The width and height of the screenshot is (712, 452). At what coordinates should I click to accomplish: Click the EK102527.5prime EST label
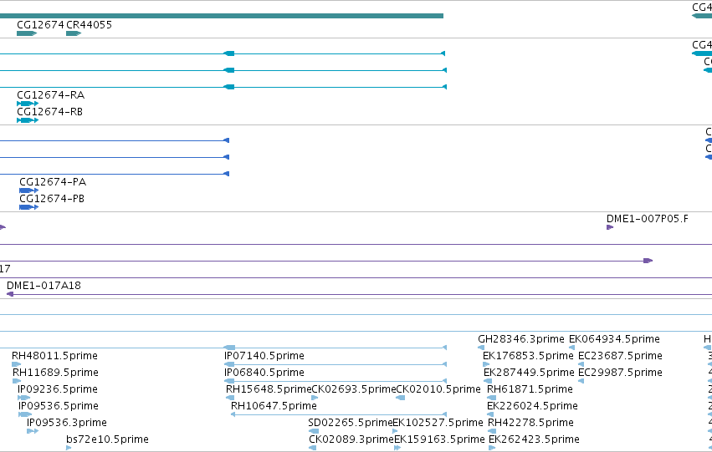pos(438,423)
